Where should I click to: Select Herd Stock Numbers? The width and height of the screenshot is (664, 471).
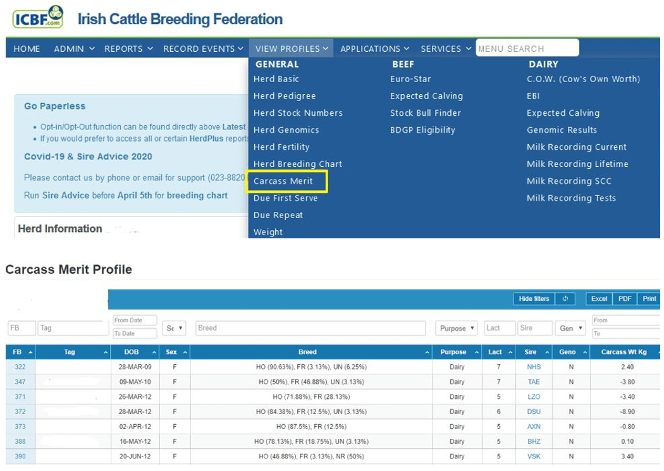coord(298,113)
